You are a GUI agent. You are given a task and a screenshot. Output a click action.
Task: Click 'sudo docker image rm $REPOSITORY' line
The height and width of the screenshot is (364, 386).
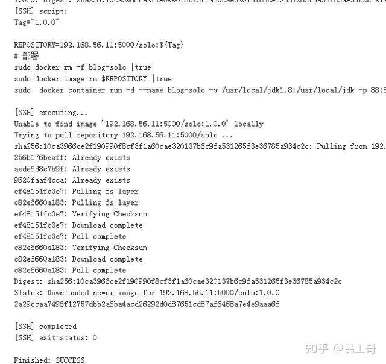(93, 79)
